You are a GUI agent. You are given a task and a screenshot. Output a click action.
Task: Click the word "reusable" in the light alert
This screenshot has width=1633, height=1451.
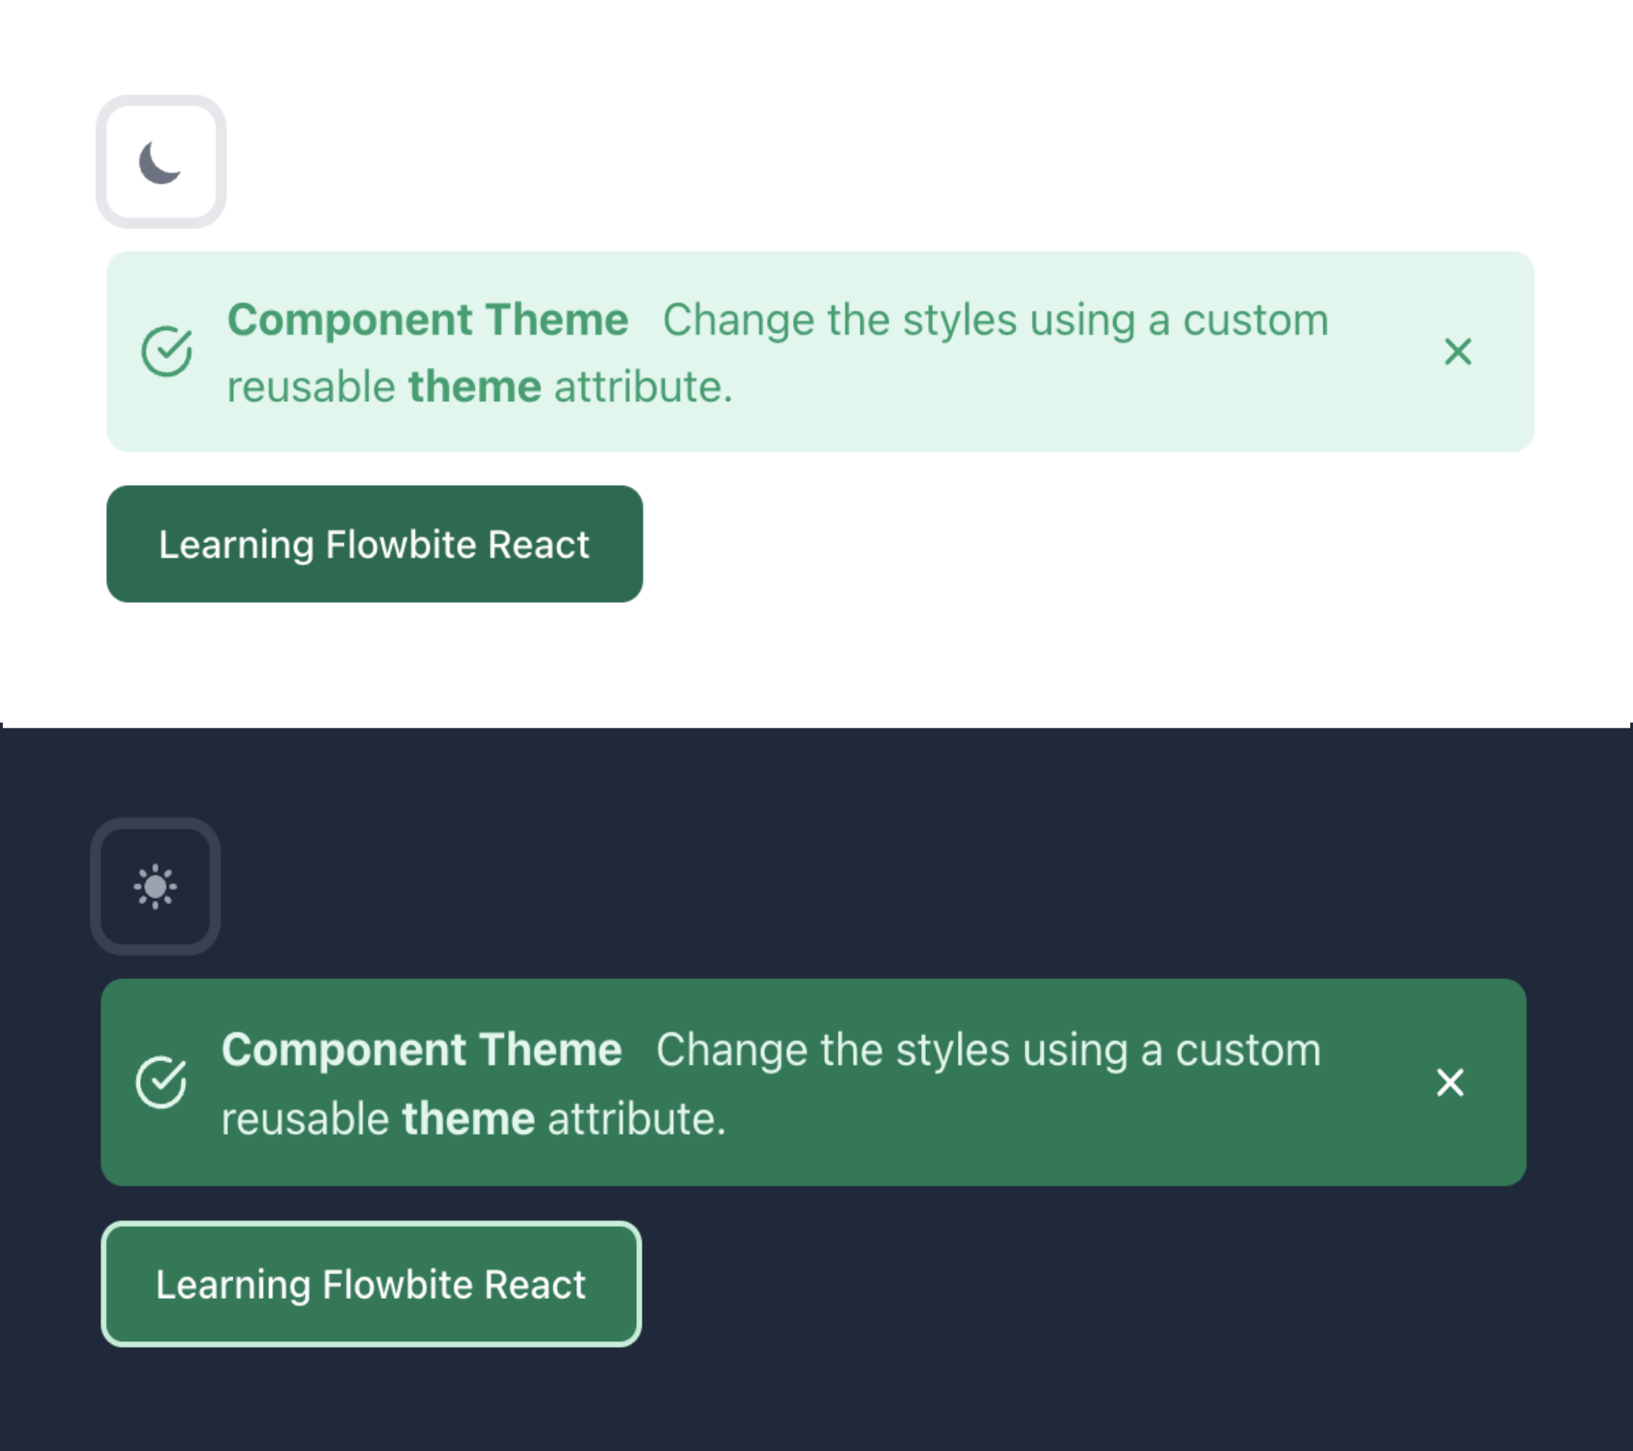pyautogui.click(x=311, y=386)
